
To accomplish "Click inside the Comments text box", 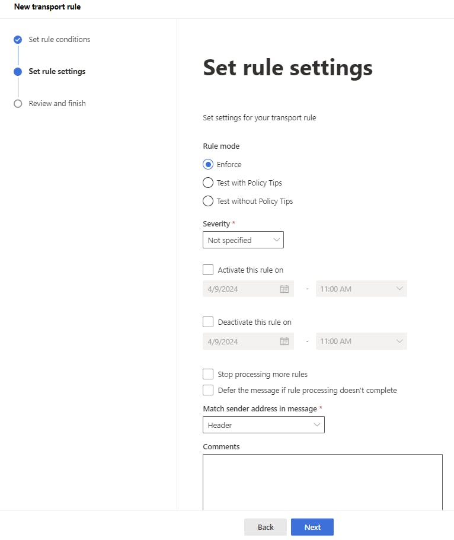I will pyautogui.click(x=322, y=481).
